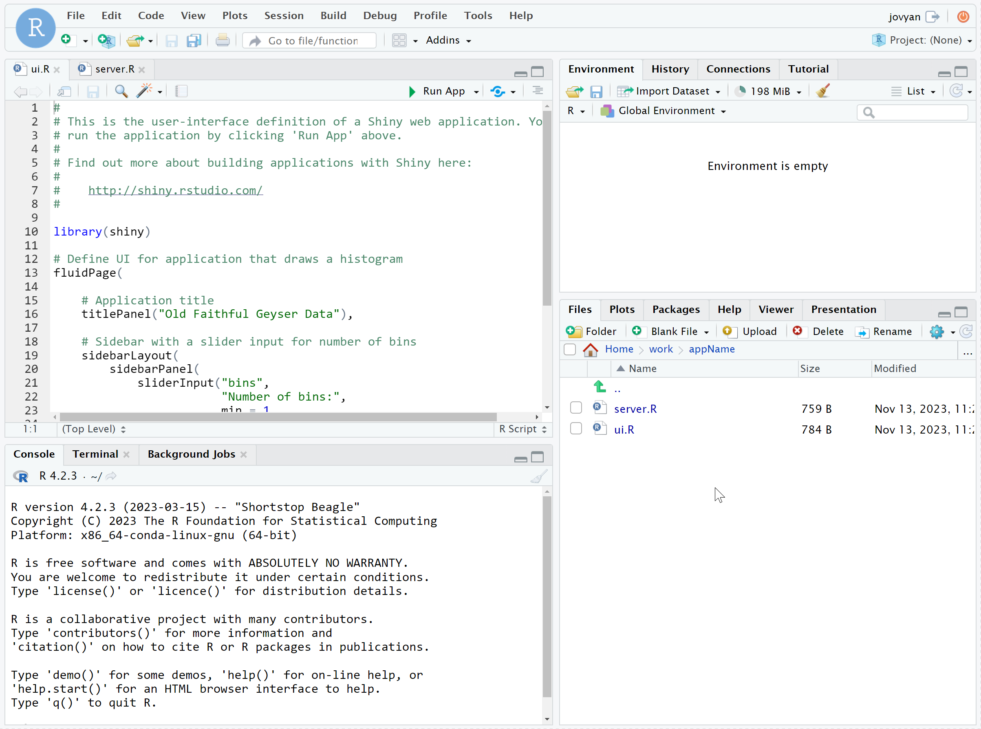Click Save all open documents icon
This screenshot has width=981, height=729.
(194, 41)
